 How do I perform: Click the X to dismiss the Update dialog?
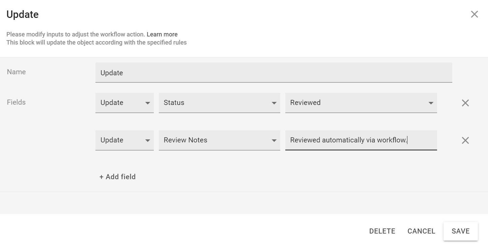(x=474, y=14)
